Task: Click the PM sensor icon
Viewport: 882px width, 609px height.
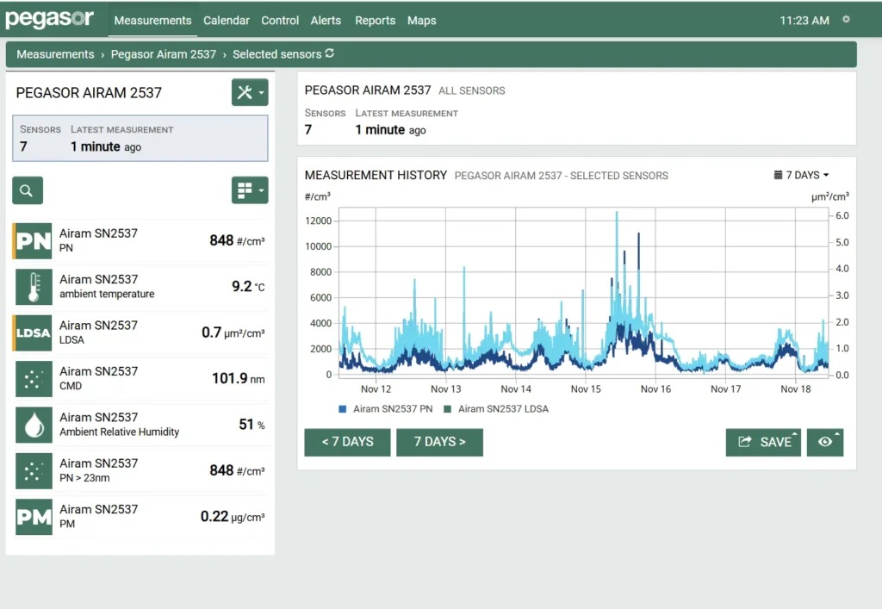Action: [x=34, y=517]
